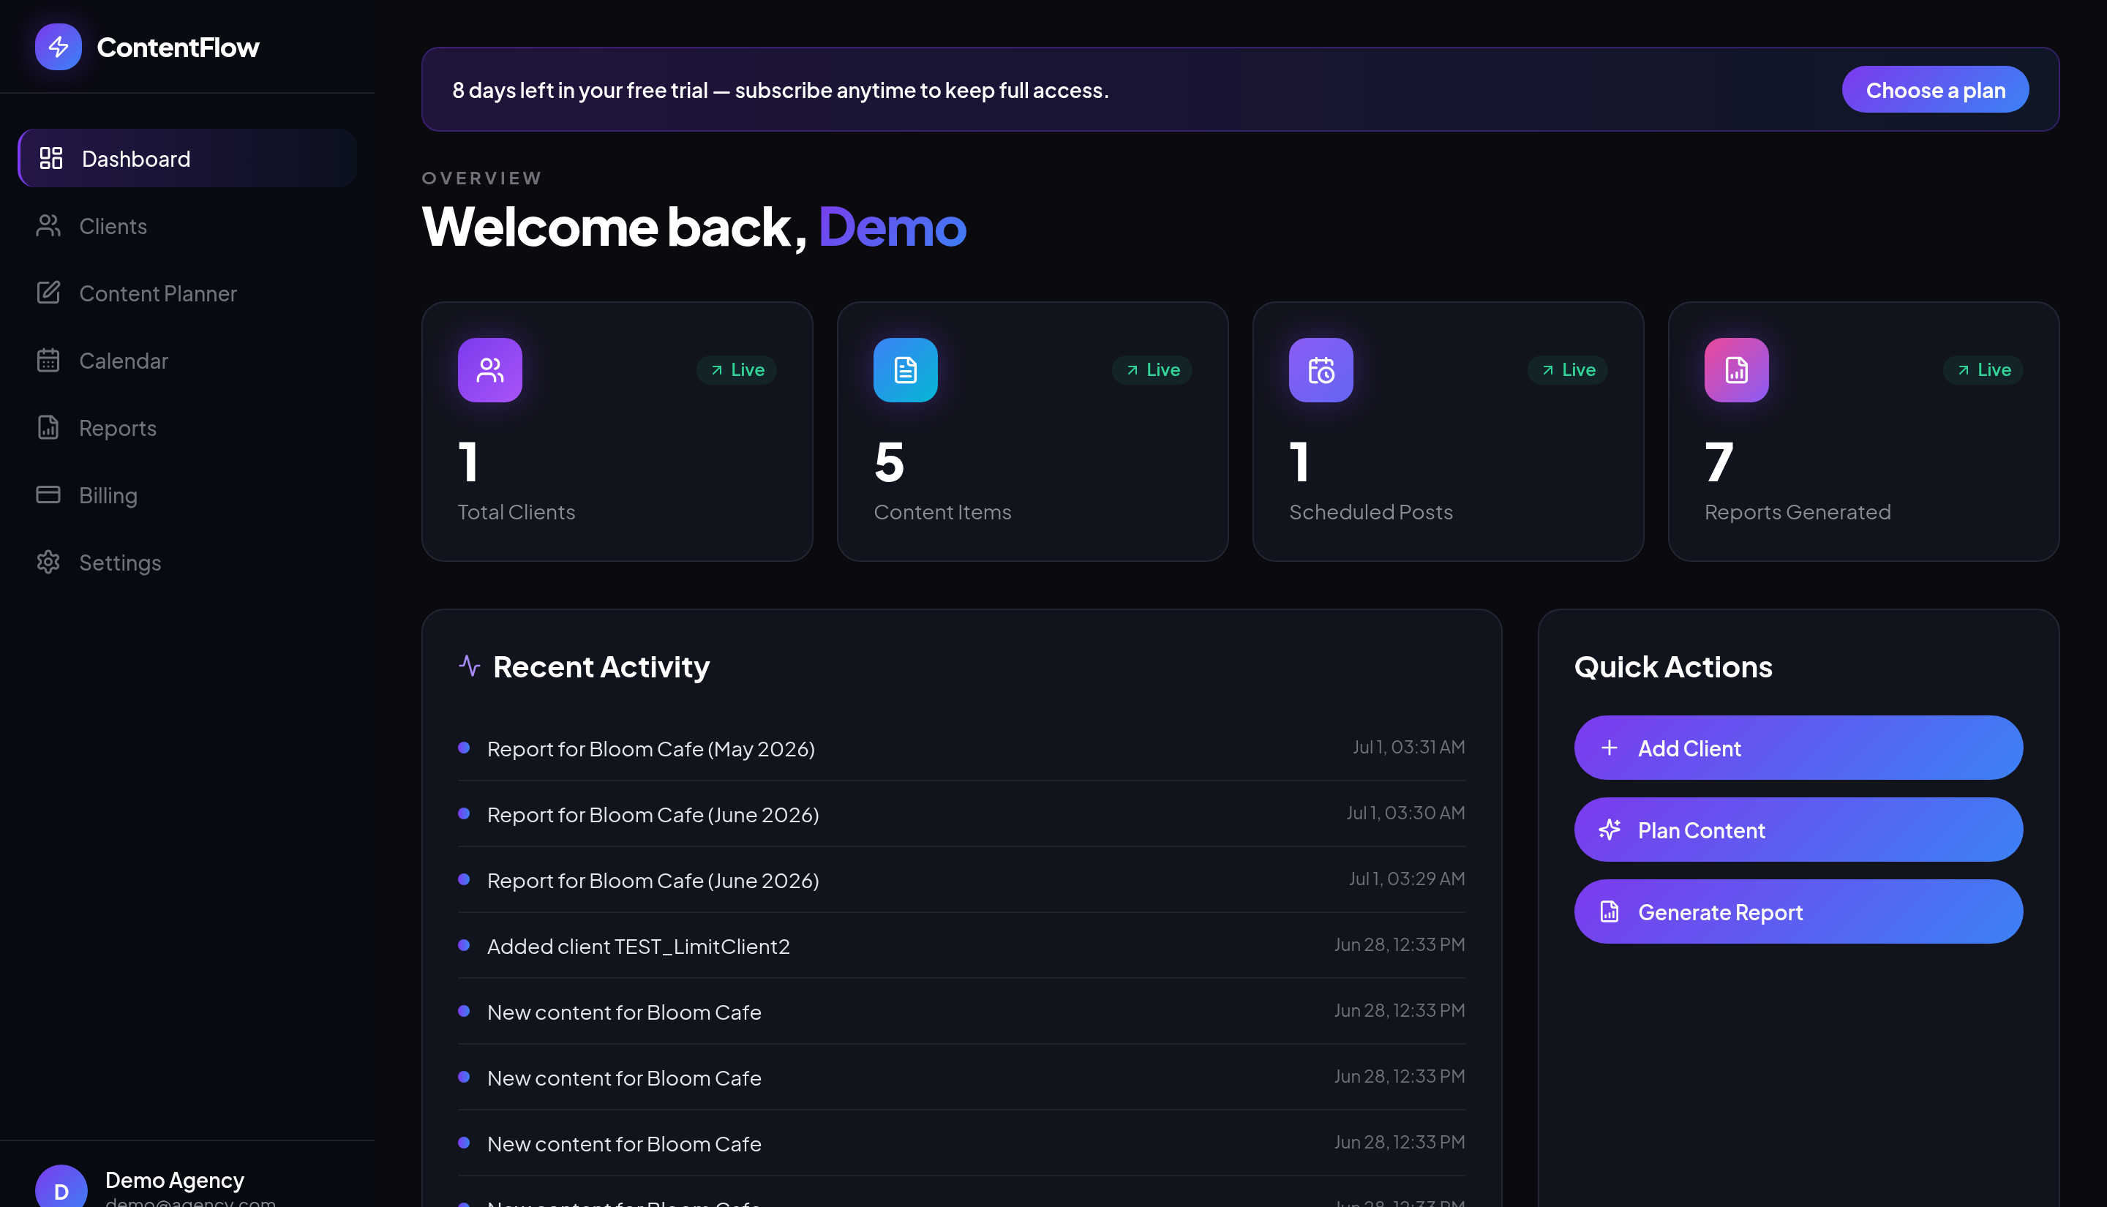
Task: Navigate to Calendar in the sidebar
Action: point(187,360)
